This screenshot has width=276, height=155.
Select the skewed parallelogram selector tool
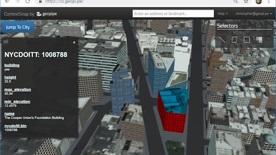[x=234, y=40]
